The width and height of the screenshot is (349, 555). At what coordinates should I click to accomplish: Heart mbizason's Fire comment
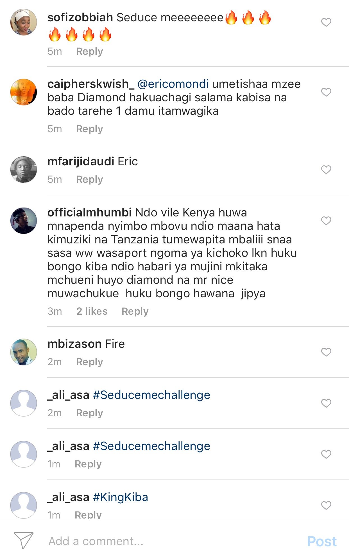326,352
